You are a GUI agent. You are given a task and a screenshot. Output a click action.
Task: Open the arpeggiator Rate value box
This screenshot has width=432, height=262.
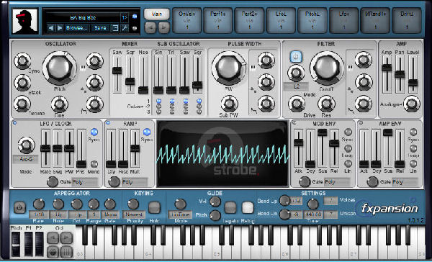39,214
